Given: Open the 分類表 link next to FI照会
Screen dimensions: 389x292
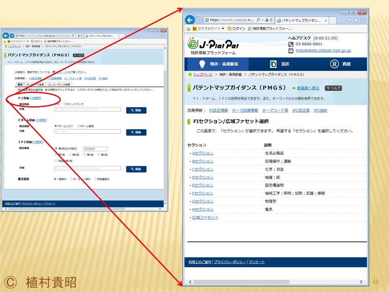Looking at the screenshot, I should [x=36, y=98].
